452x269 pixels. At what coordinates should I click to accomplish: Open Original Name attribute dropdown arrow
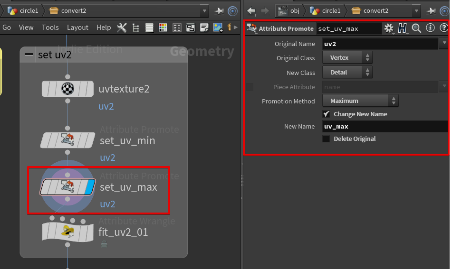444,43
